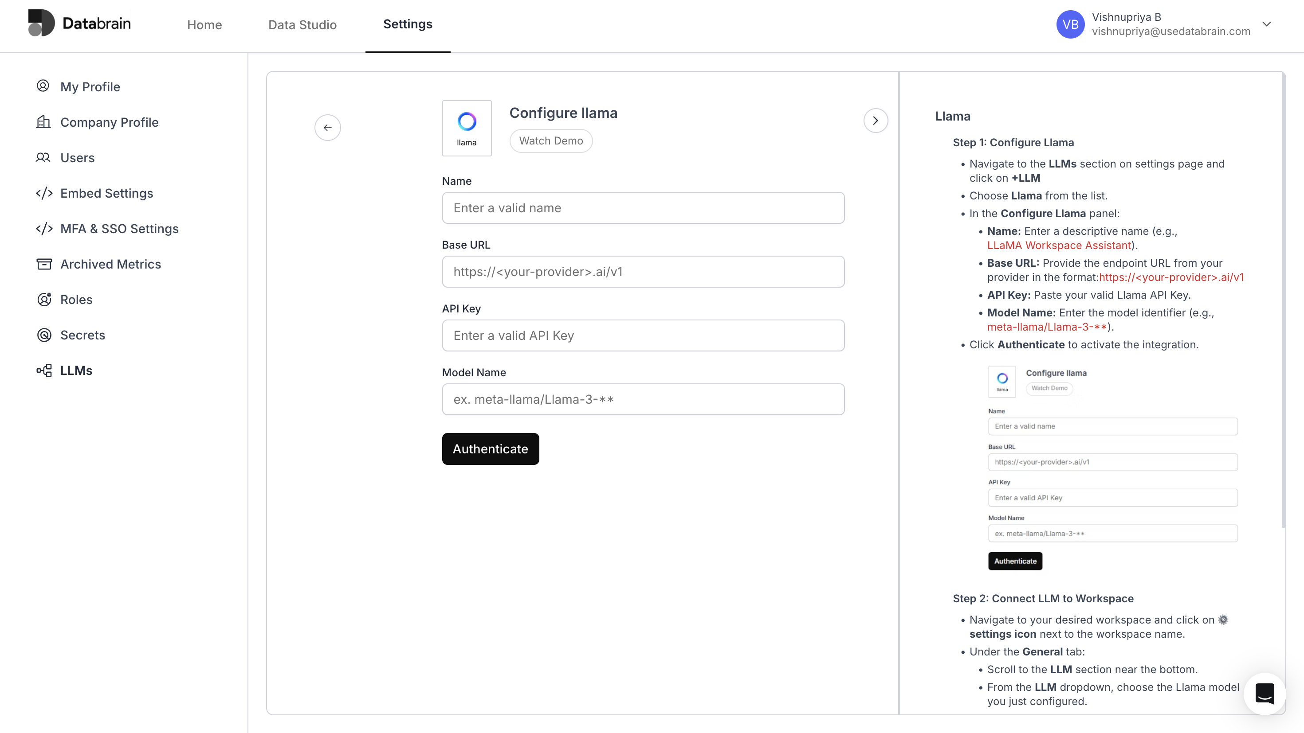Click the back arrow button
The image size is (1304, 733).
point(327,128)
